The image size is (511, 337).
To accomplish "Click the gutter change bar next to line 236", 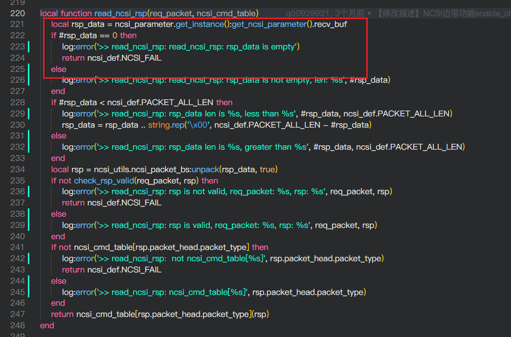I will 28,192.
